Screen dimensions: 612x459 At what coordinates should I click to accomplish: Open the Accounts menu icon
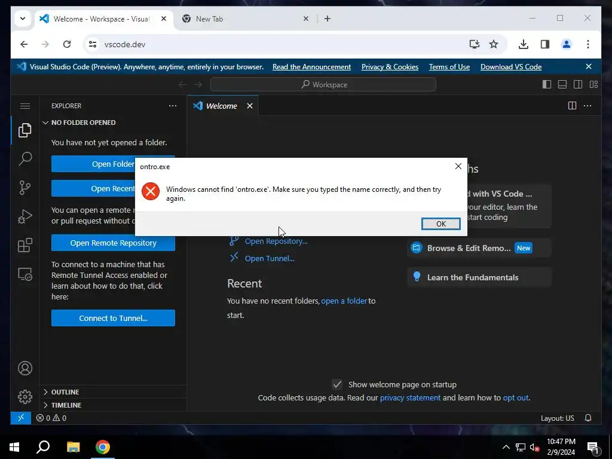(x=25, y=368)
